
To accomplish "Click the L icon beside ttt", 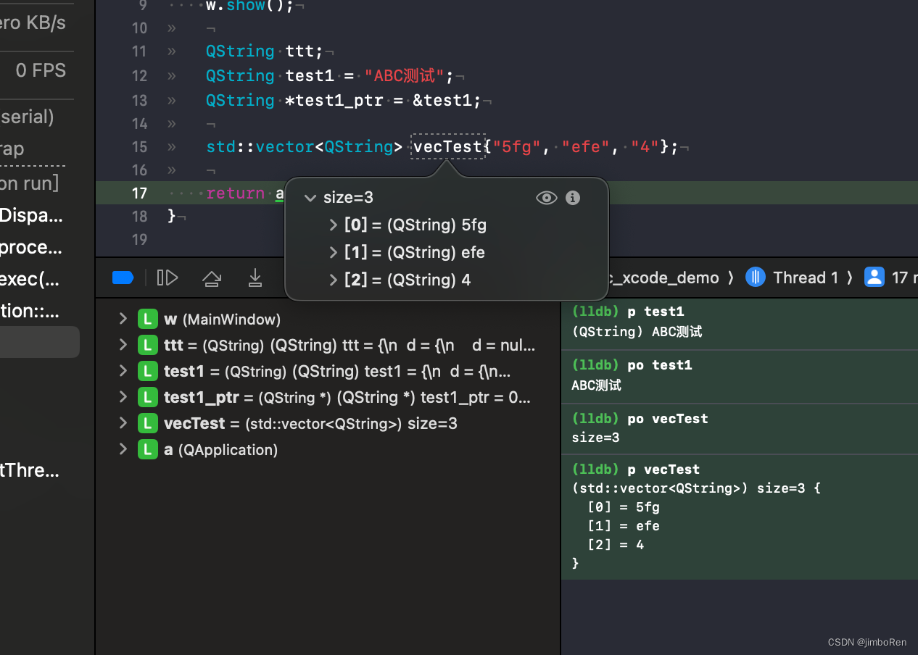I will pyautogui.click(x=147, y=345).
